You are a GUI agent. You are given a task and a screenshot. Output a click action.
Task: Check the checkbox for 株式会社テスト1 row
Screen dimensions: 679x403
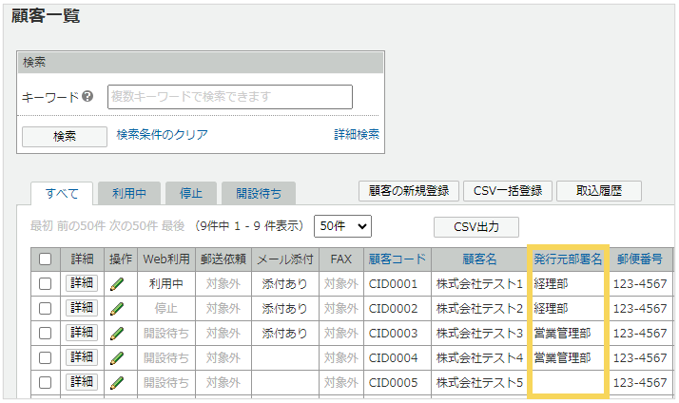pyautogui.click(x=45, y=283)
